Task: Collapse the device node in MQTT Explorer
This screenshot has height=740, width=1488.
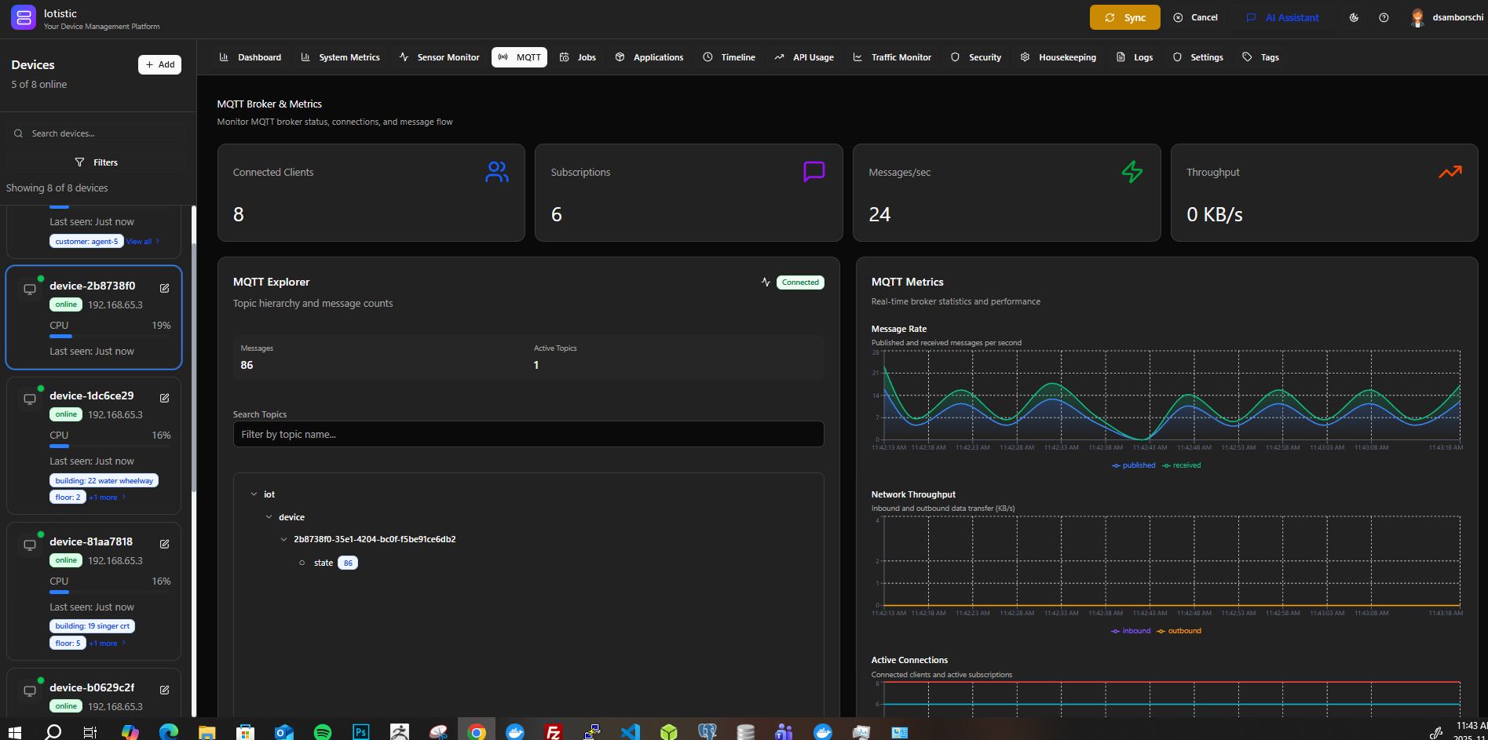Action: (x=269, y=516)
